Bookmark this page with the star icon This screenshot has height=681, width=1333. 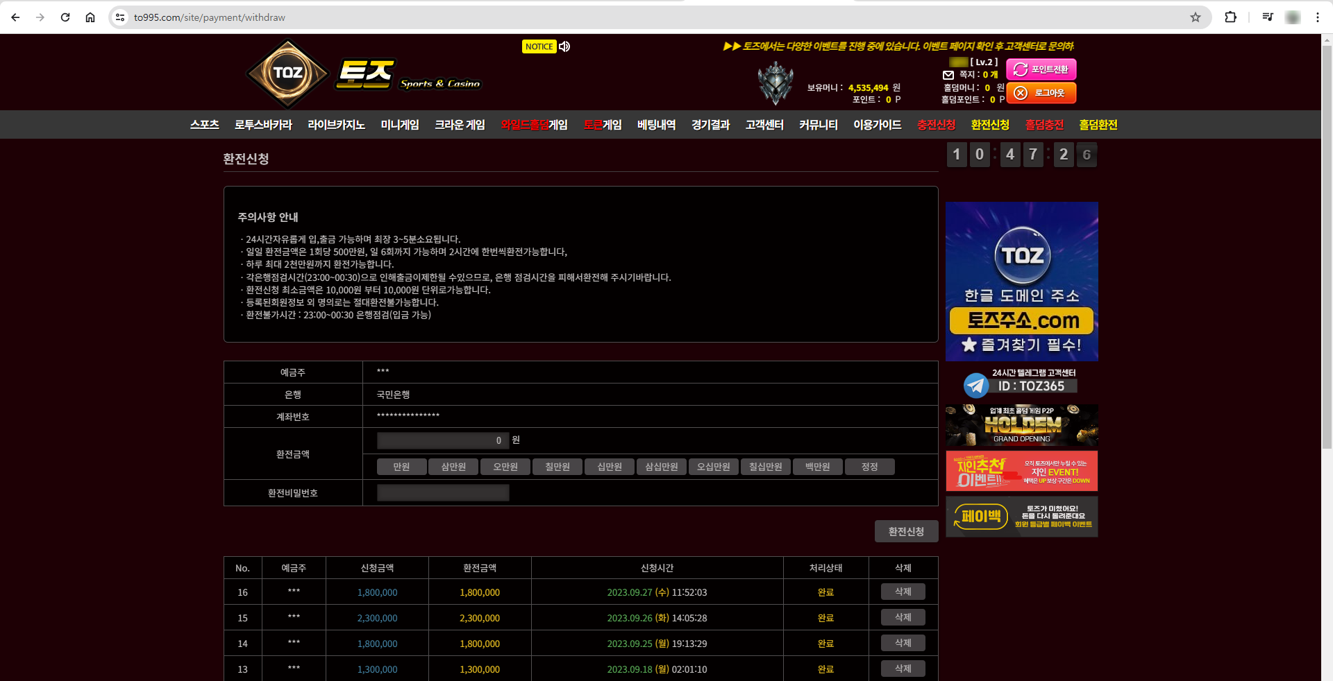tap(1196, 17)
